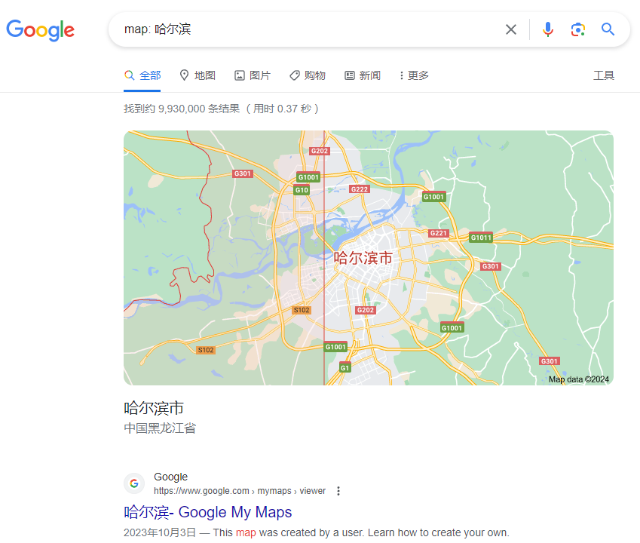Click the Google logo

coord(41,30)
